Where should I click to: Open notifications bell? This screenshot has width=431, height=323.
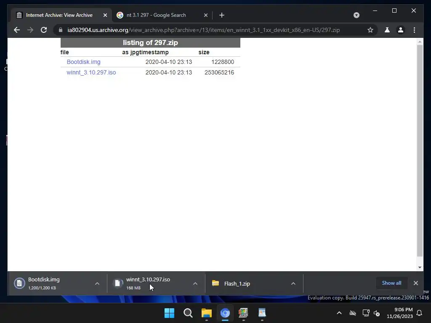click(420, 313)
